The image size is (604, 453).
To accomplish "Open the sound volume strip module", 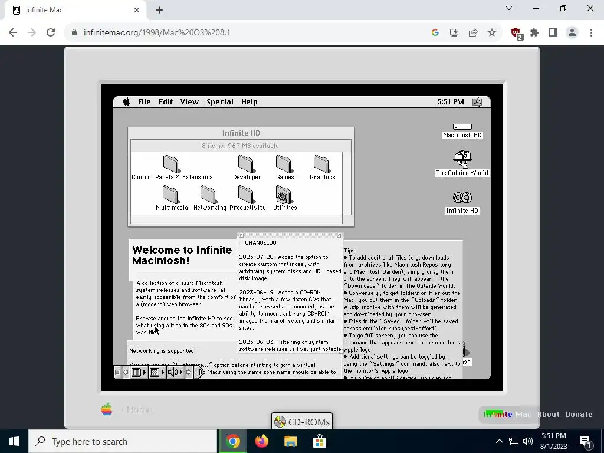I will coord(175,372).
